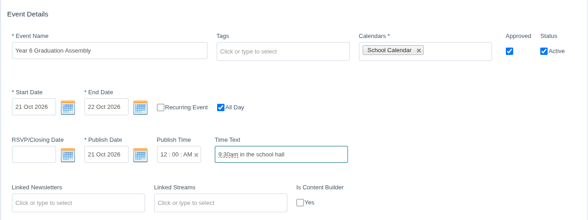Screen dimensions: 588x220
Task: Remove the School Calendar tag
Action: click(419, 50)
